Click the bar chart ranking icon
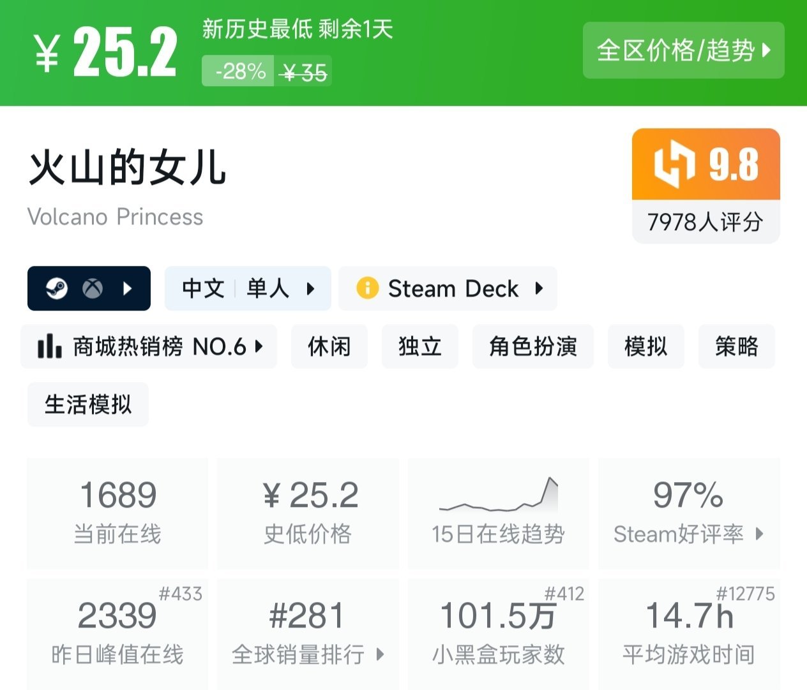This screenshot has height=690, width=807. point(49,346)
